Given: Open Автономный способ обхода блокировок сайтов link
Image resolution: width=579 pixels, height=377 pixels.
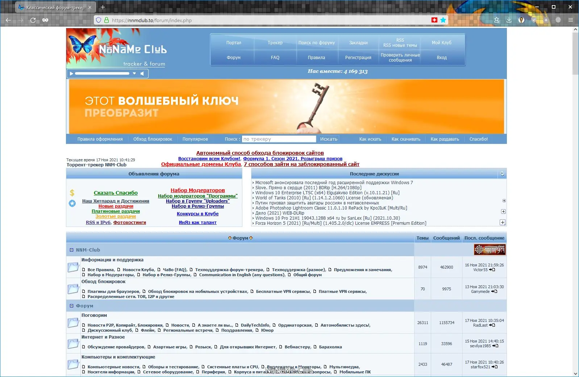Looking at the screenshot, I should [x=260, y=153].
